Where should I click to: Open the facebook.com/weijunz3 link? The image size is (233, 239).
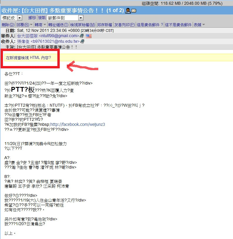tap(78, 124)
